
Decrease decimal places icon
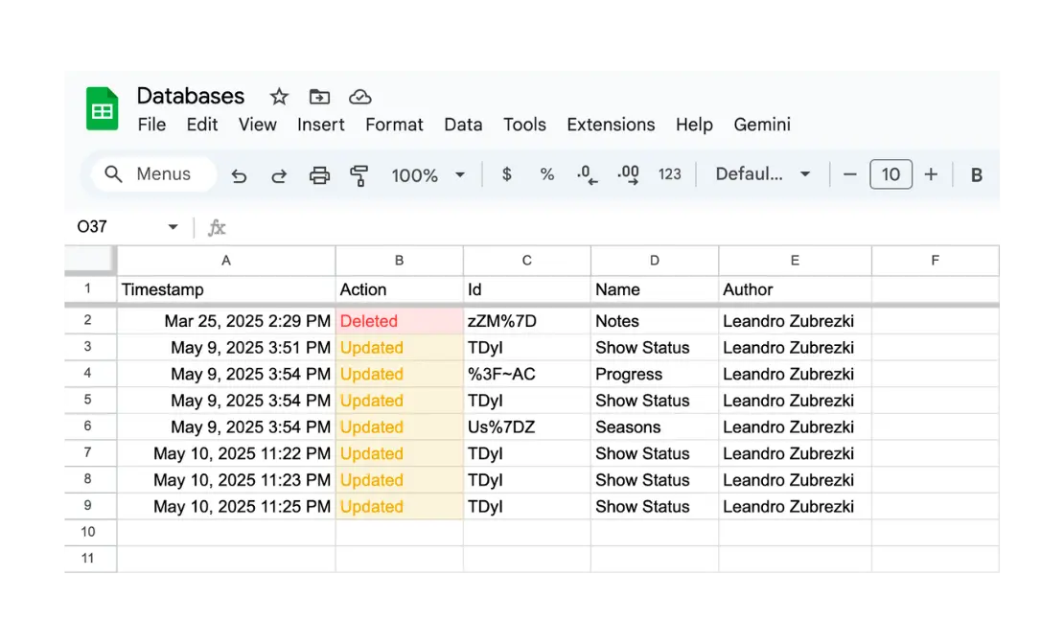tap(587, 174)
